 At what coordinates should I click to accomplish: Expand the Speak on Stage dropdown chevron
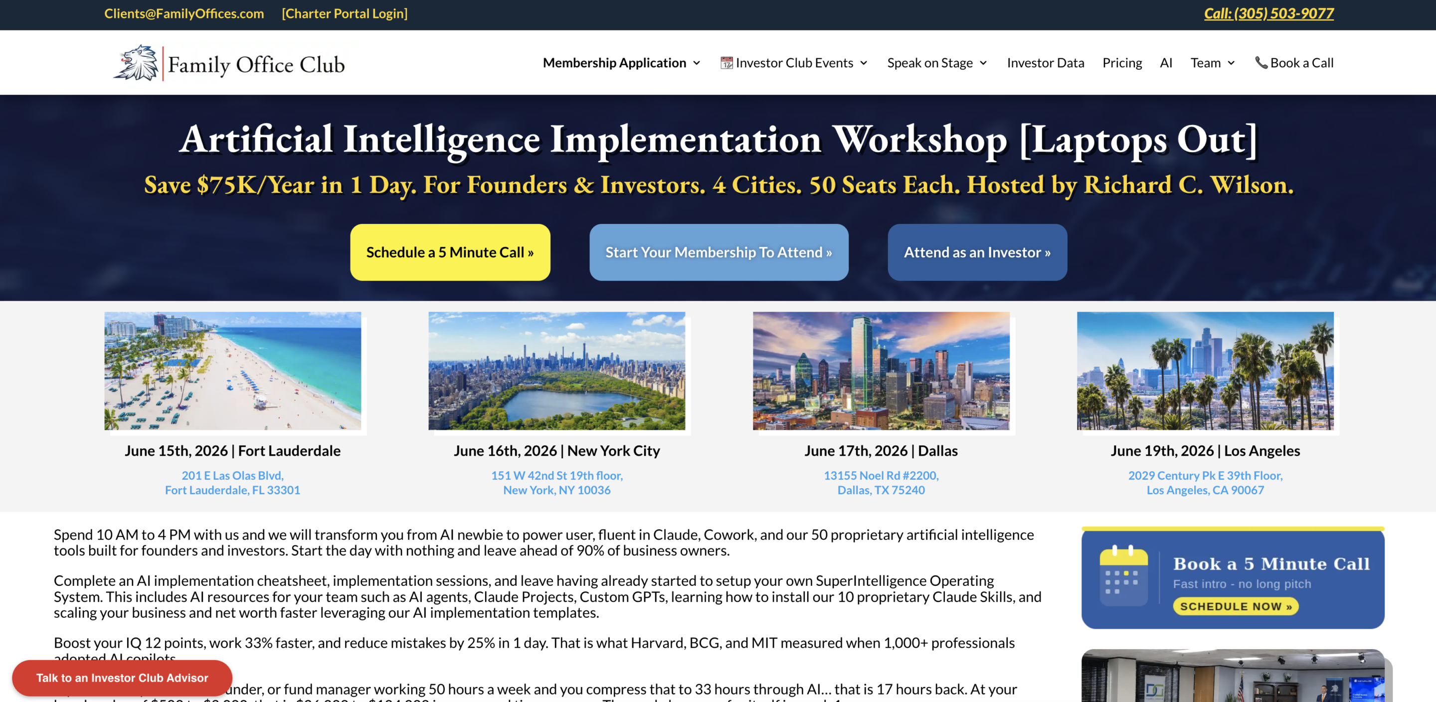(983, 63)
